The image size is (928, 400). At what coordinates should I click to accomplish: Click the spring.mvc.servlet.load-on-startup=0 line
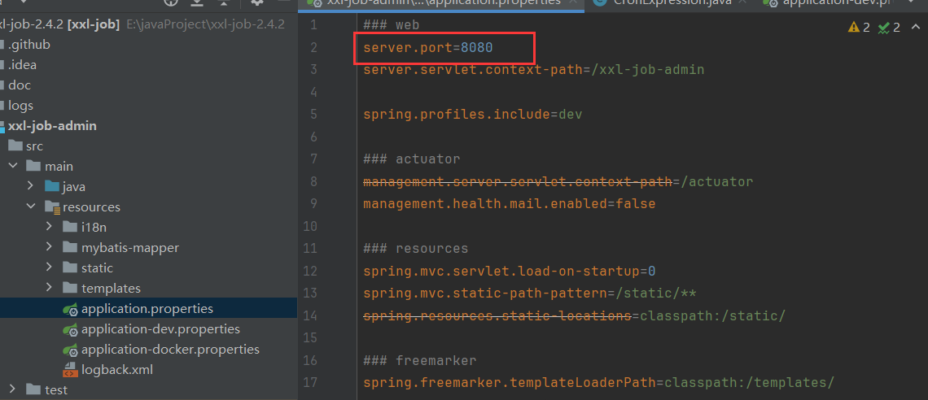(x=510, y=272)
